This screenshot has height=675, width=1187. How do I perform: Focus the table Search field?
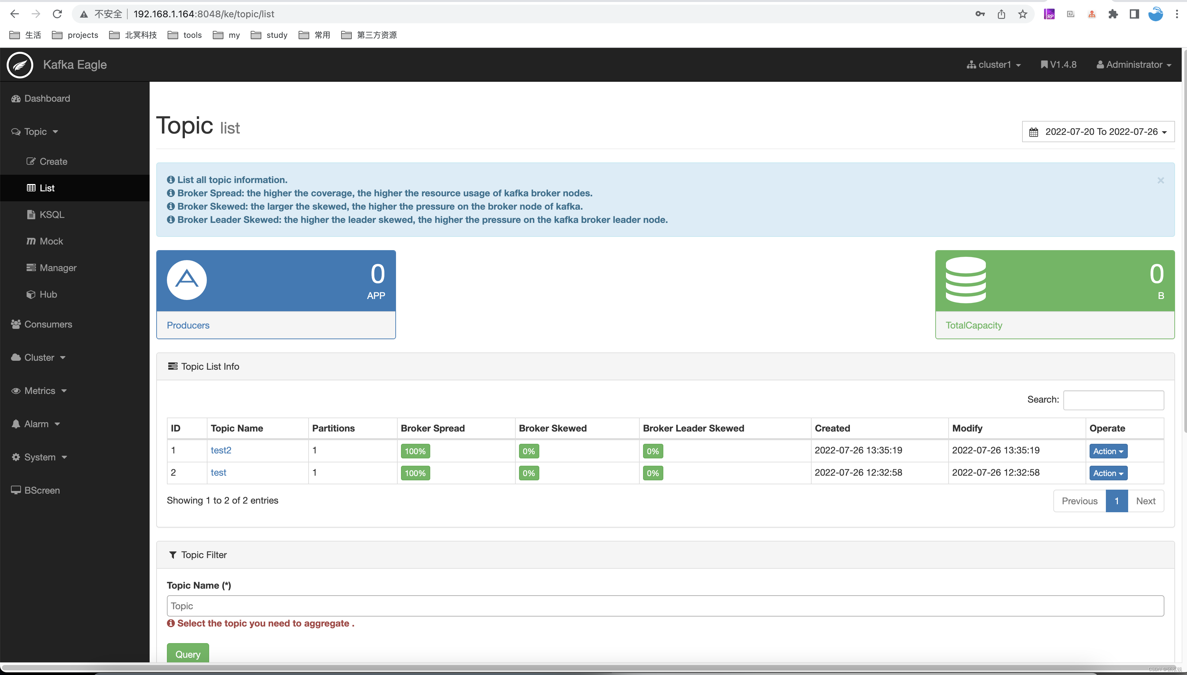point(1113,400)
